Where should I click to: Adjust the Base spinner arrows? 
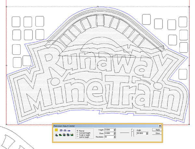115,133
